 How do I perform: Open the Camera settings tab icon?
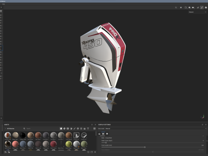pos(103,134)
